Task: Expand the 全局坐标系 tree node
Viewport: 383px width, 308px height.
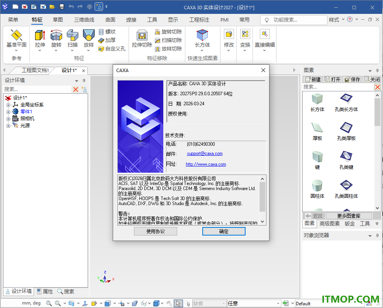Action: pyautogui.click(x=8, y=105)
